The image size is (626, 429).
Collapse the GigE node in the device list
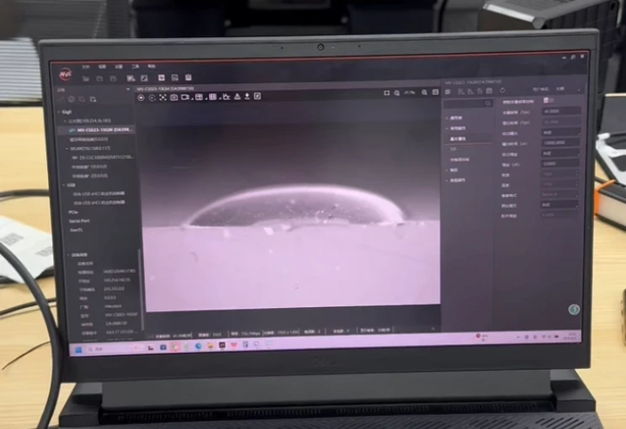pyautogui.click(x=59, y=112)
